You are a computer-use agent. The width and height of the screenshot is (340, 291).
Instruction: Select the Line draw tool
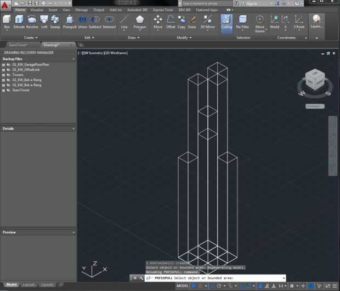pyautogui.click(x=124, y=23)
